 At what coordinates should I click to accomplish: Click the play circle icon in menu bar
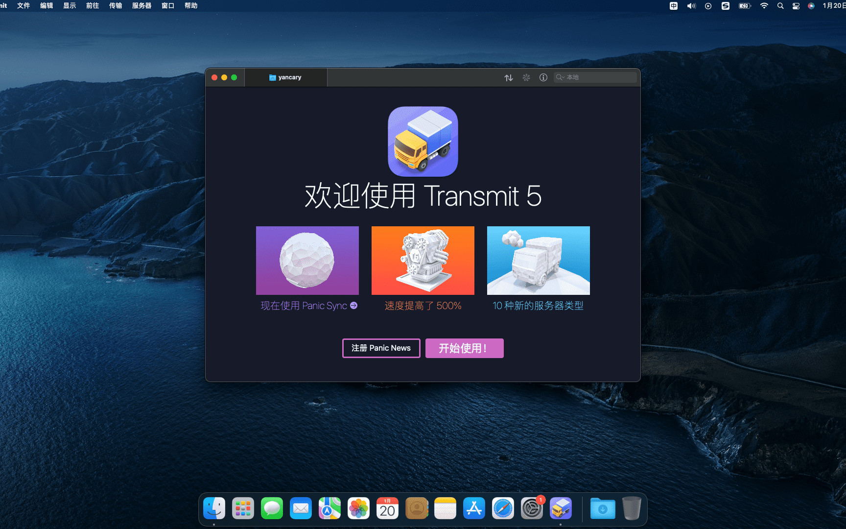[x=708, y=6]
